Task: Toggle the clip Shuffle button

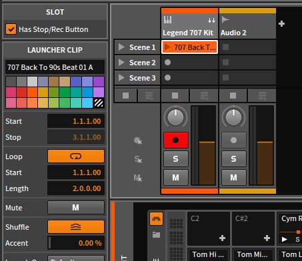Action: 76,227
